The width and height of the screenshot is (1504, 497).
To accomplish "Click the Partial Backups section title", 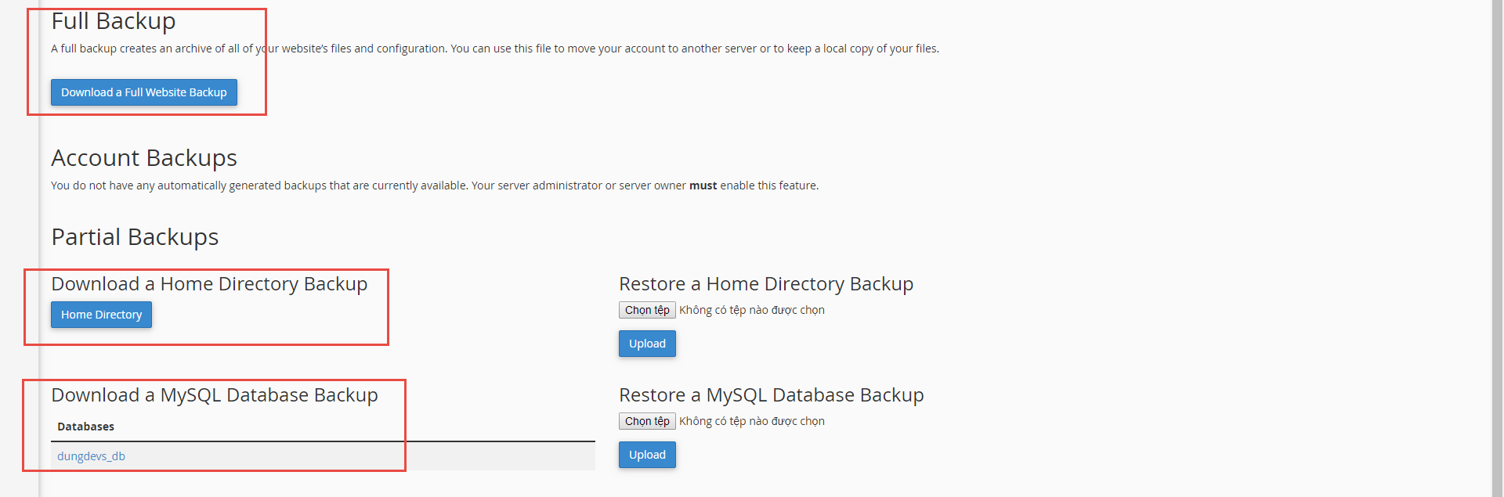I will click(135, 237).
